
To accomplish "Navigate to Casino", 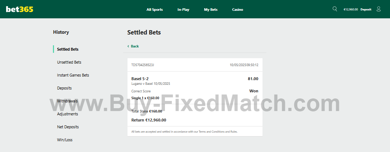I will (238, 10).
